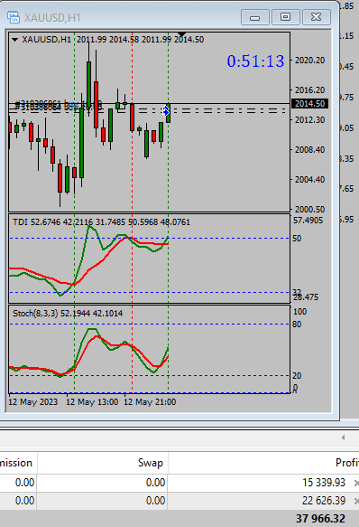Select the TDI indicator values label
359x527 pixels.
(x=101, y=222)
